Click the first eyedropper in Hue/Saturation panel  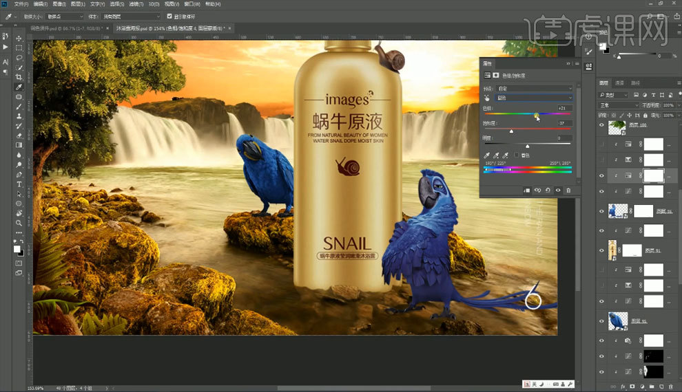487,155
